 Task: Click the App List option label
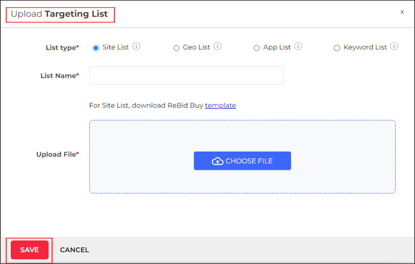click(x=277, y=47)
